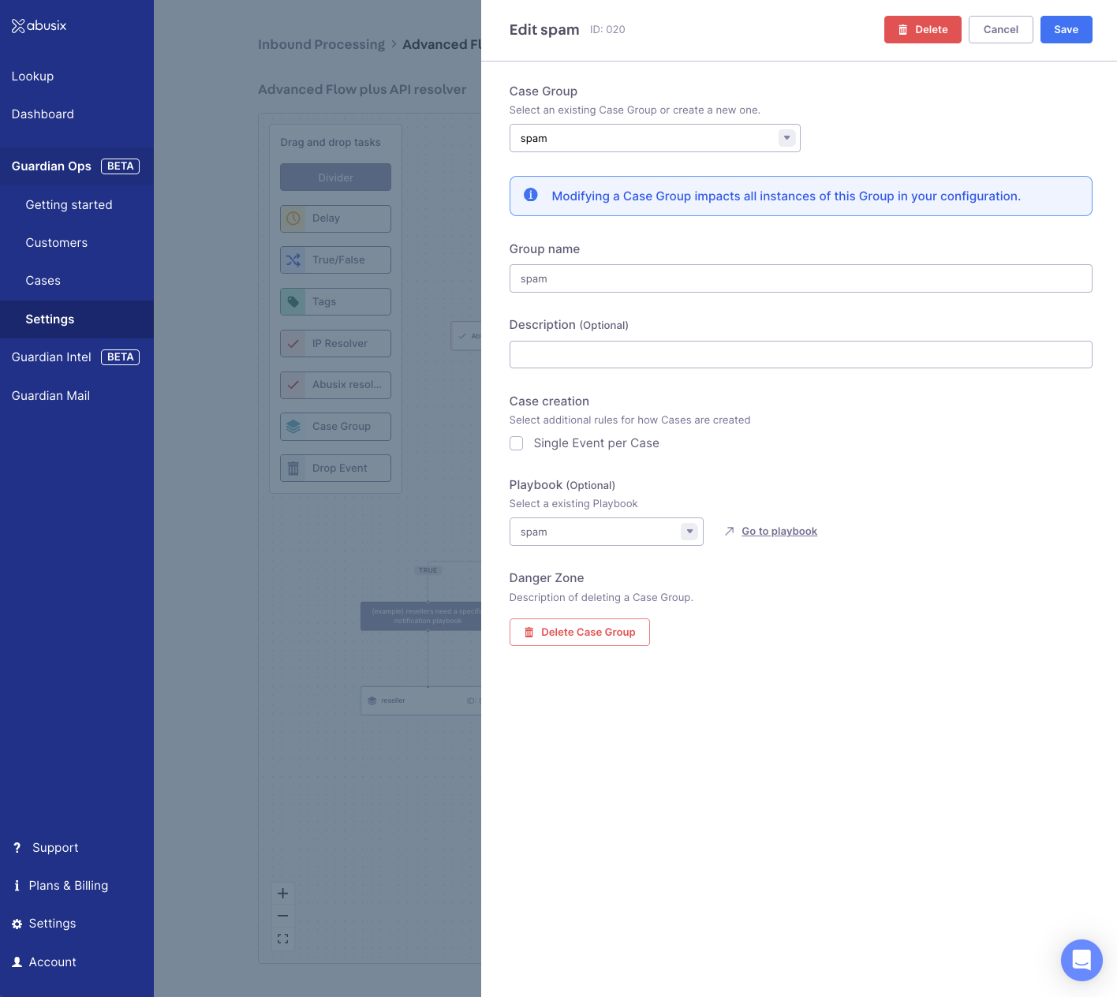Click the Group name input field

tap(801, 278)
